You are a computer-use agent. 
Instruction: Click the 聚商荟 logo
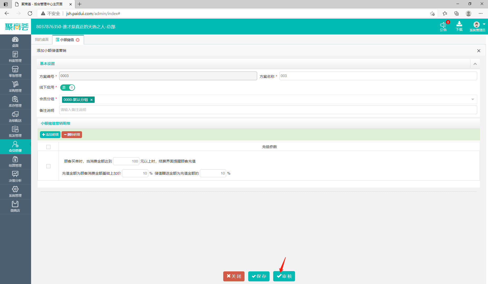click(16, 27)
